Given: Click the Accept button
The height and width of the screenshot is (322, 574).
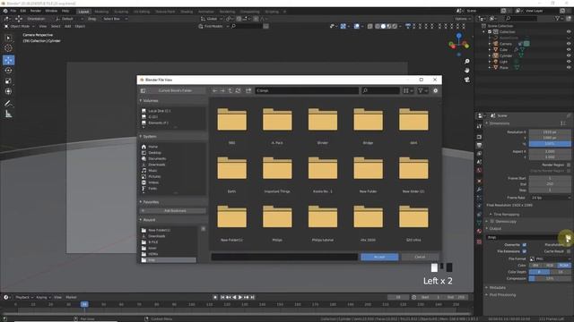Looking at the screenshot, I should click(x=379, y=257).
